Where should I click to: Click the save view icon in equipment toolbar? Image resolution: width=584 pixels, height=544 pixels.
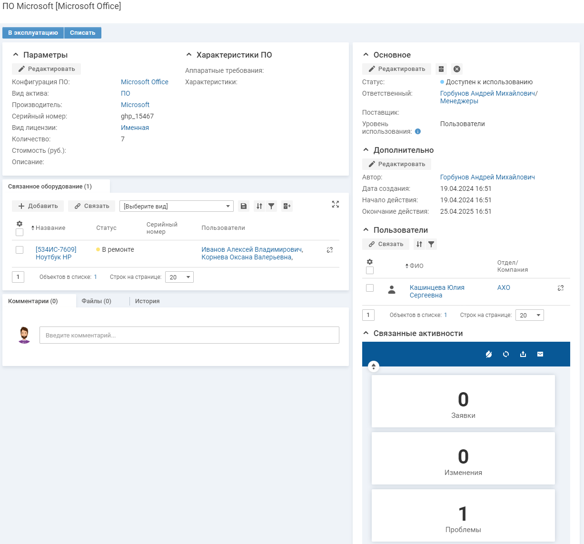pyautogui.click(x=244, y=206)
